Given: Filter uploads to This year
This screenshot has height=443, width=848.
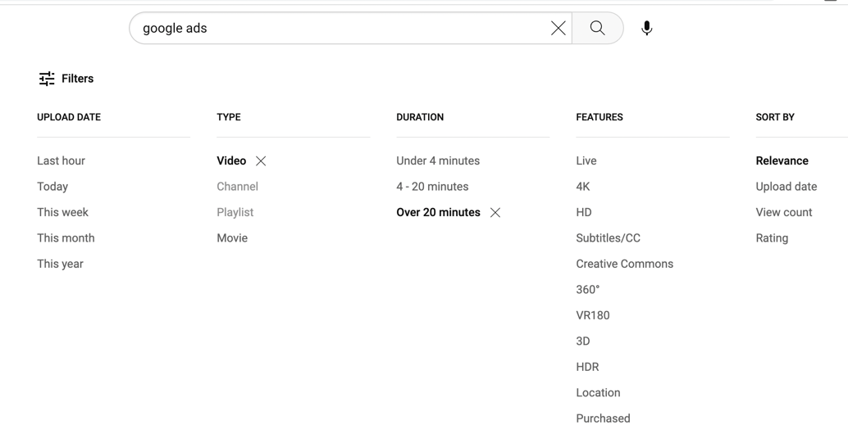Looking at the screenshot, I should point(60,264).
